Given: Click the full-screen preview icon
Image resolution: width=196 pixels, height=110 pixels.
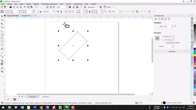Looking at the screenshot, I should pyautogui.click(x=70, y=7).
